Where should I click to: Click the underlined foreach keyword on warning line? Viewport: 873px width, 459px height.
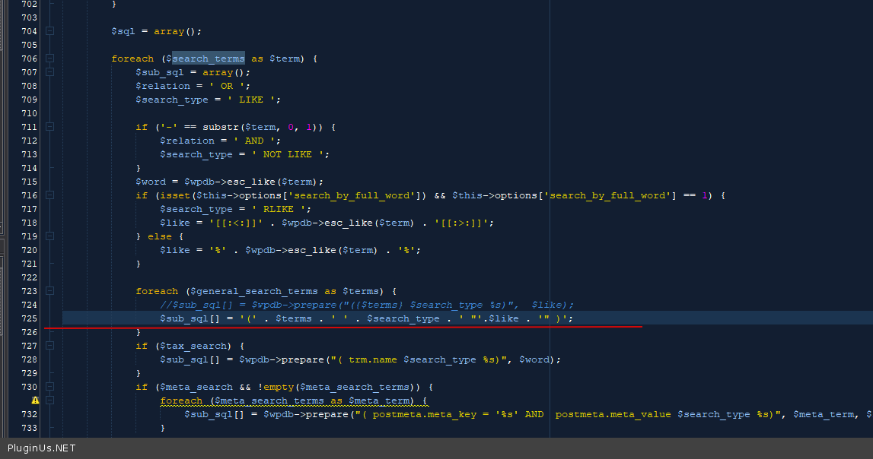pyautogui.click(x=181, y=400)
